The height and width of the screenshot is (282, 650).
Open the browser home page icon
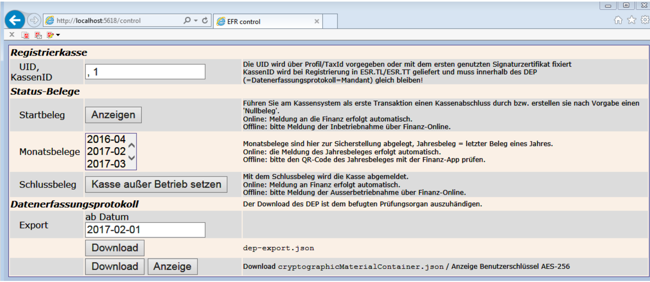(x=618, y=20)
